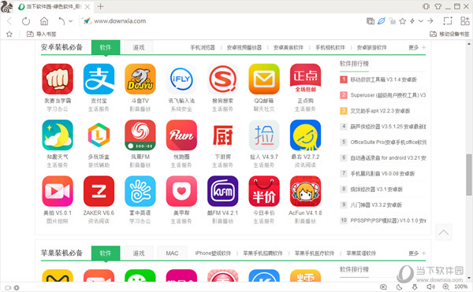Switch to the MAC tab
Viewport: 473px width, 292px height.
172,253
